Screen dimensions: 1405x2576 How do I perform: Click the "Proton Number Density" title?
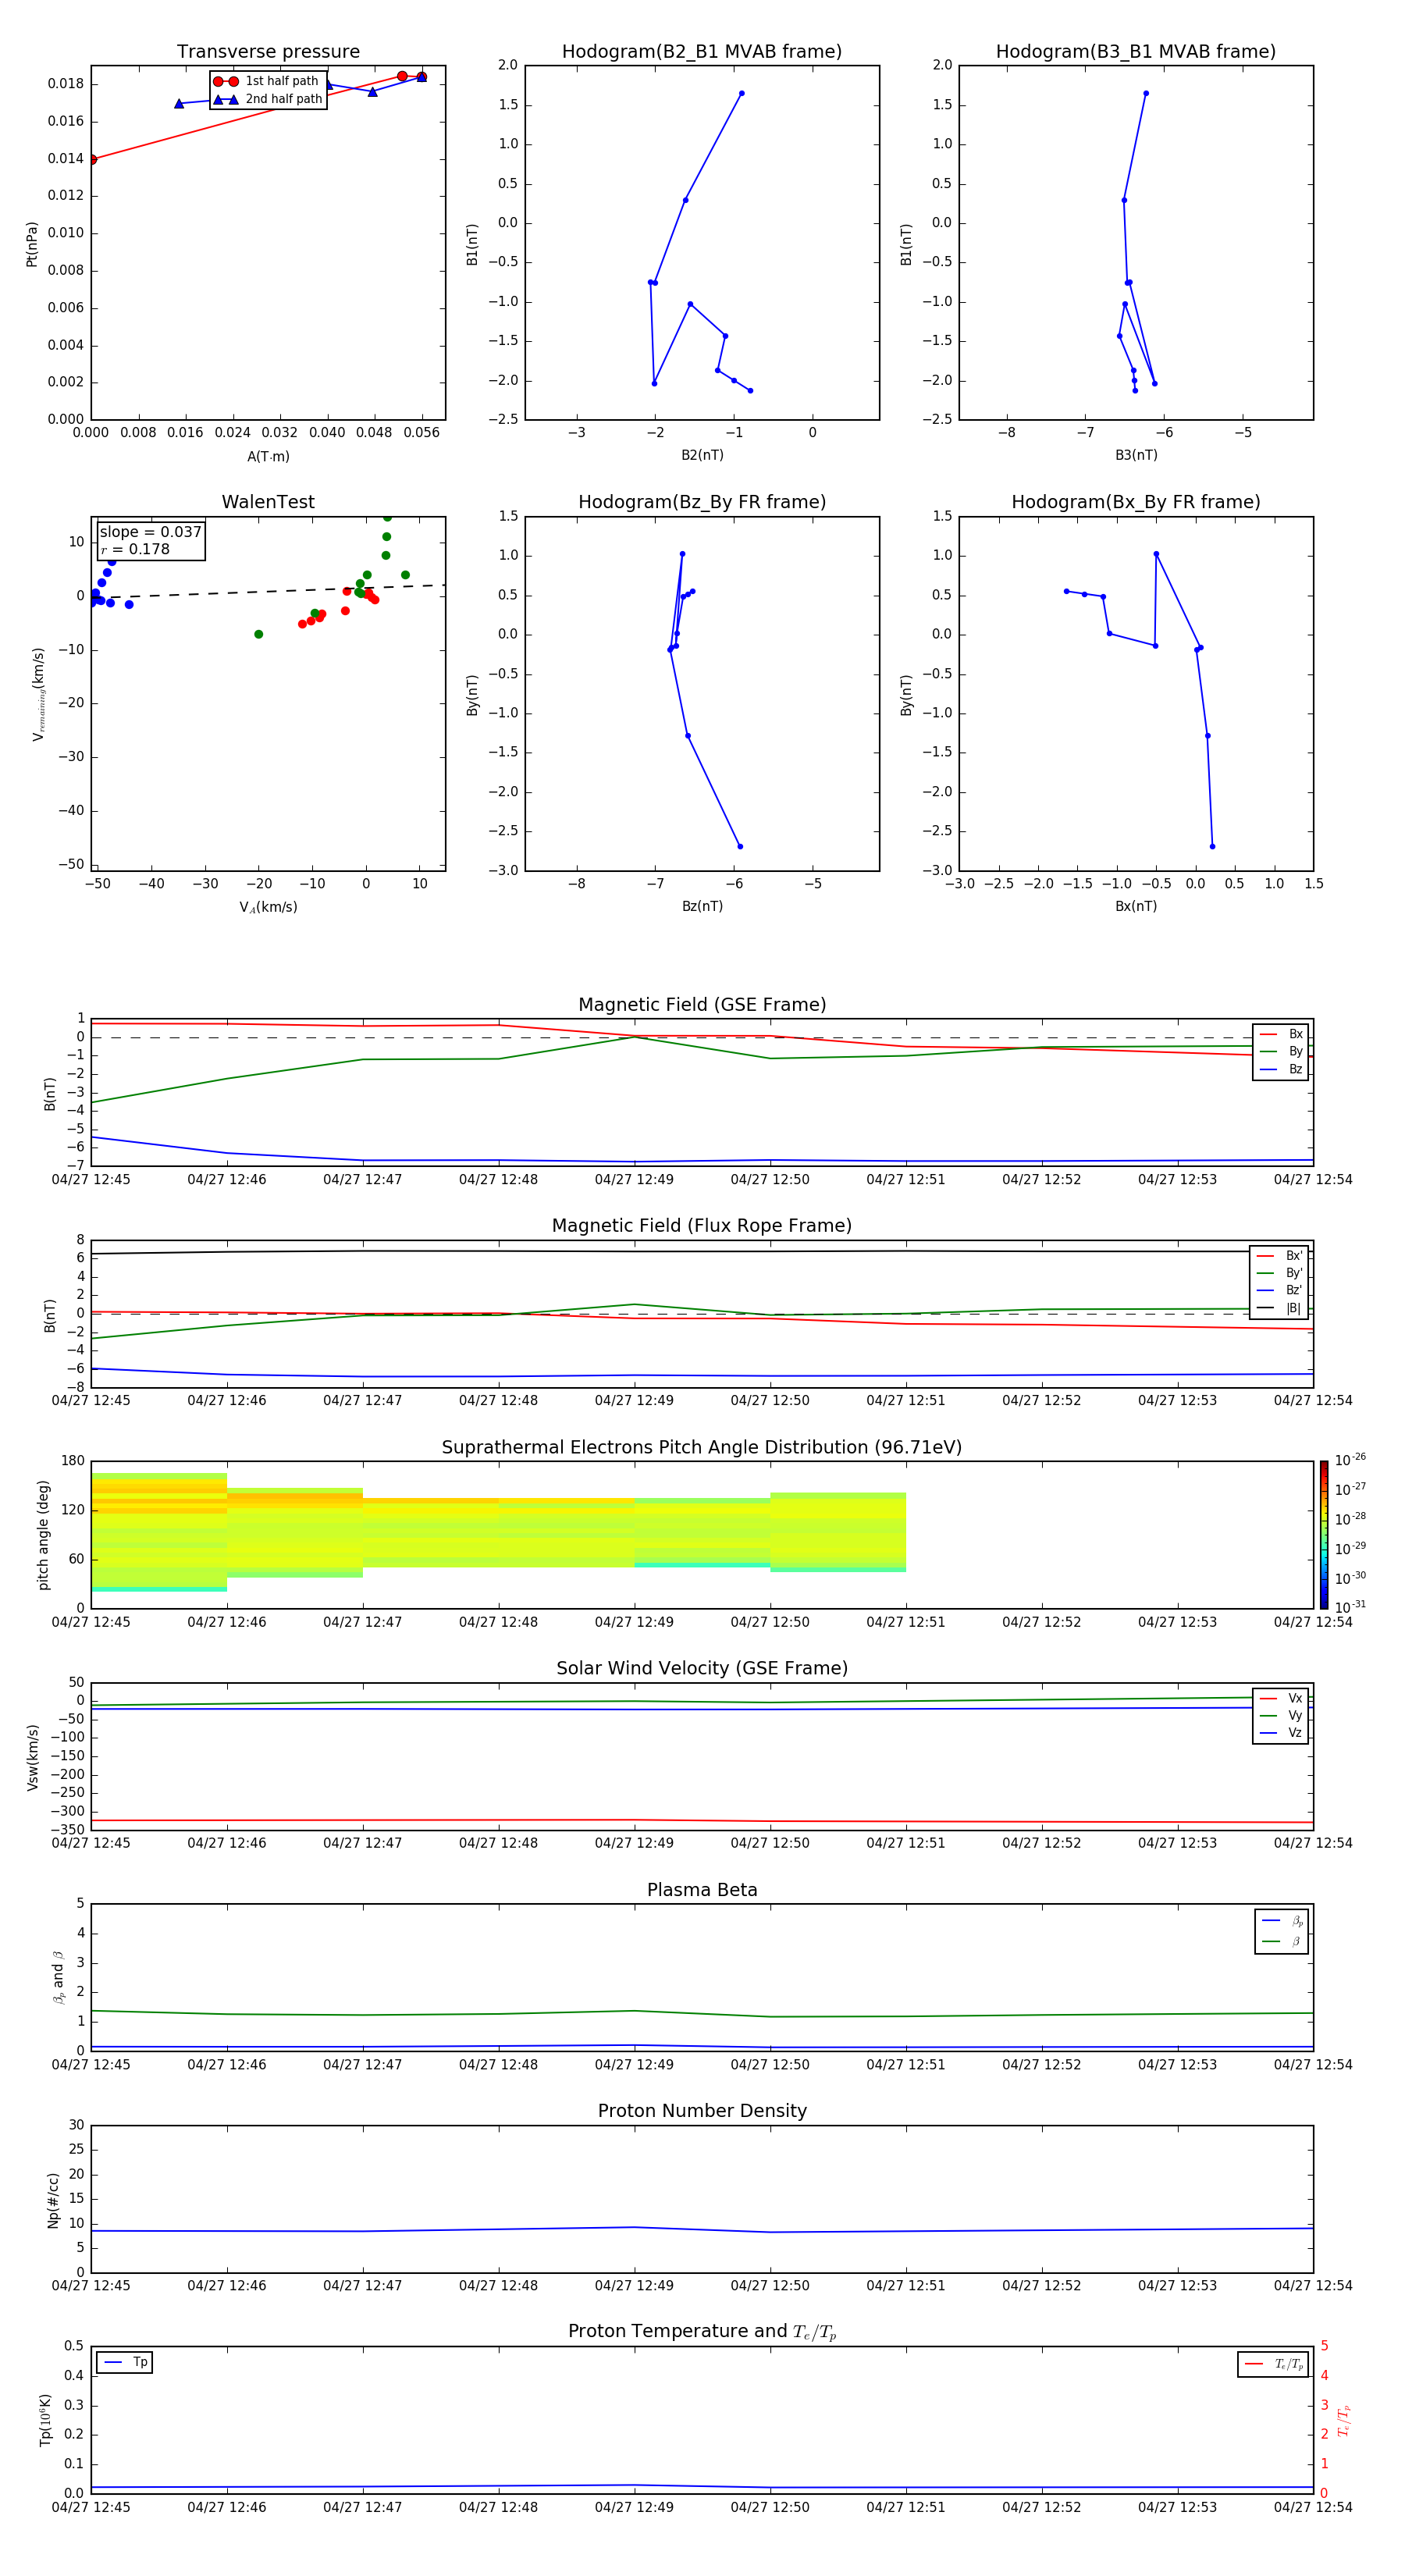702,2111
